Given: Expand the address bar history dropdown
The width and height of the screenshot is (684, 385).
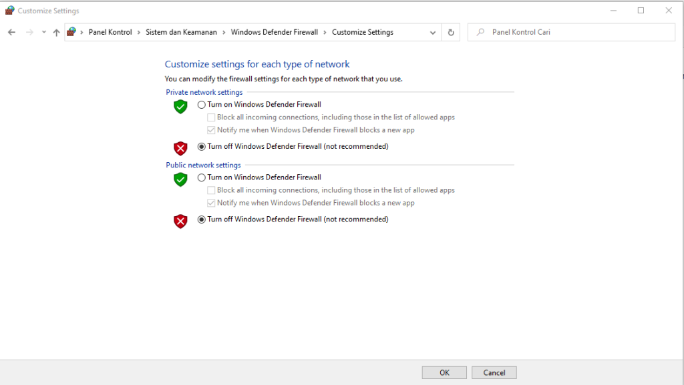Looking at the screenshot, I should click(x=433, y=32).
